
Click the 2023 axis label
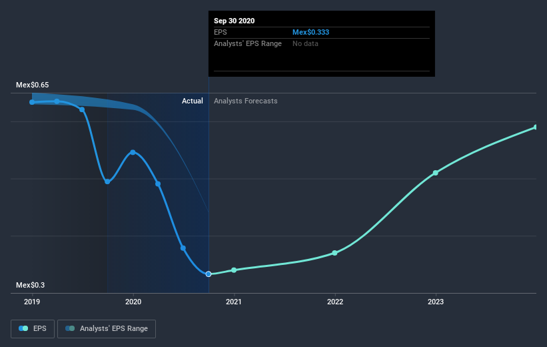435,302
